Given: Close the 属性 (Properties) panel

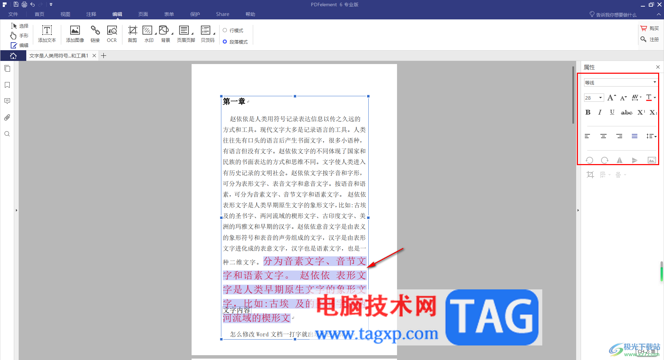Looking at the screenshot, I should pos(658,67).
